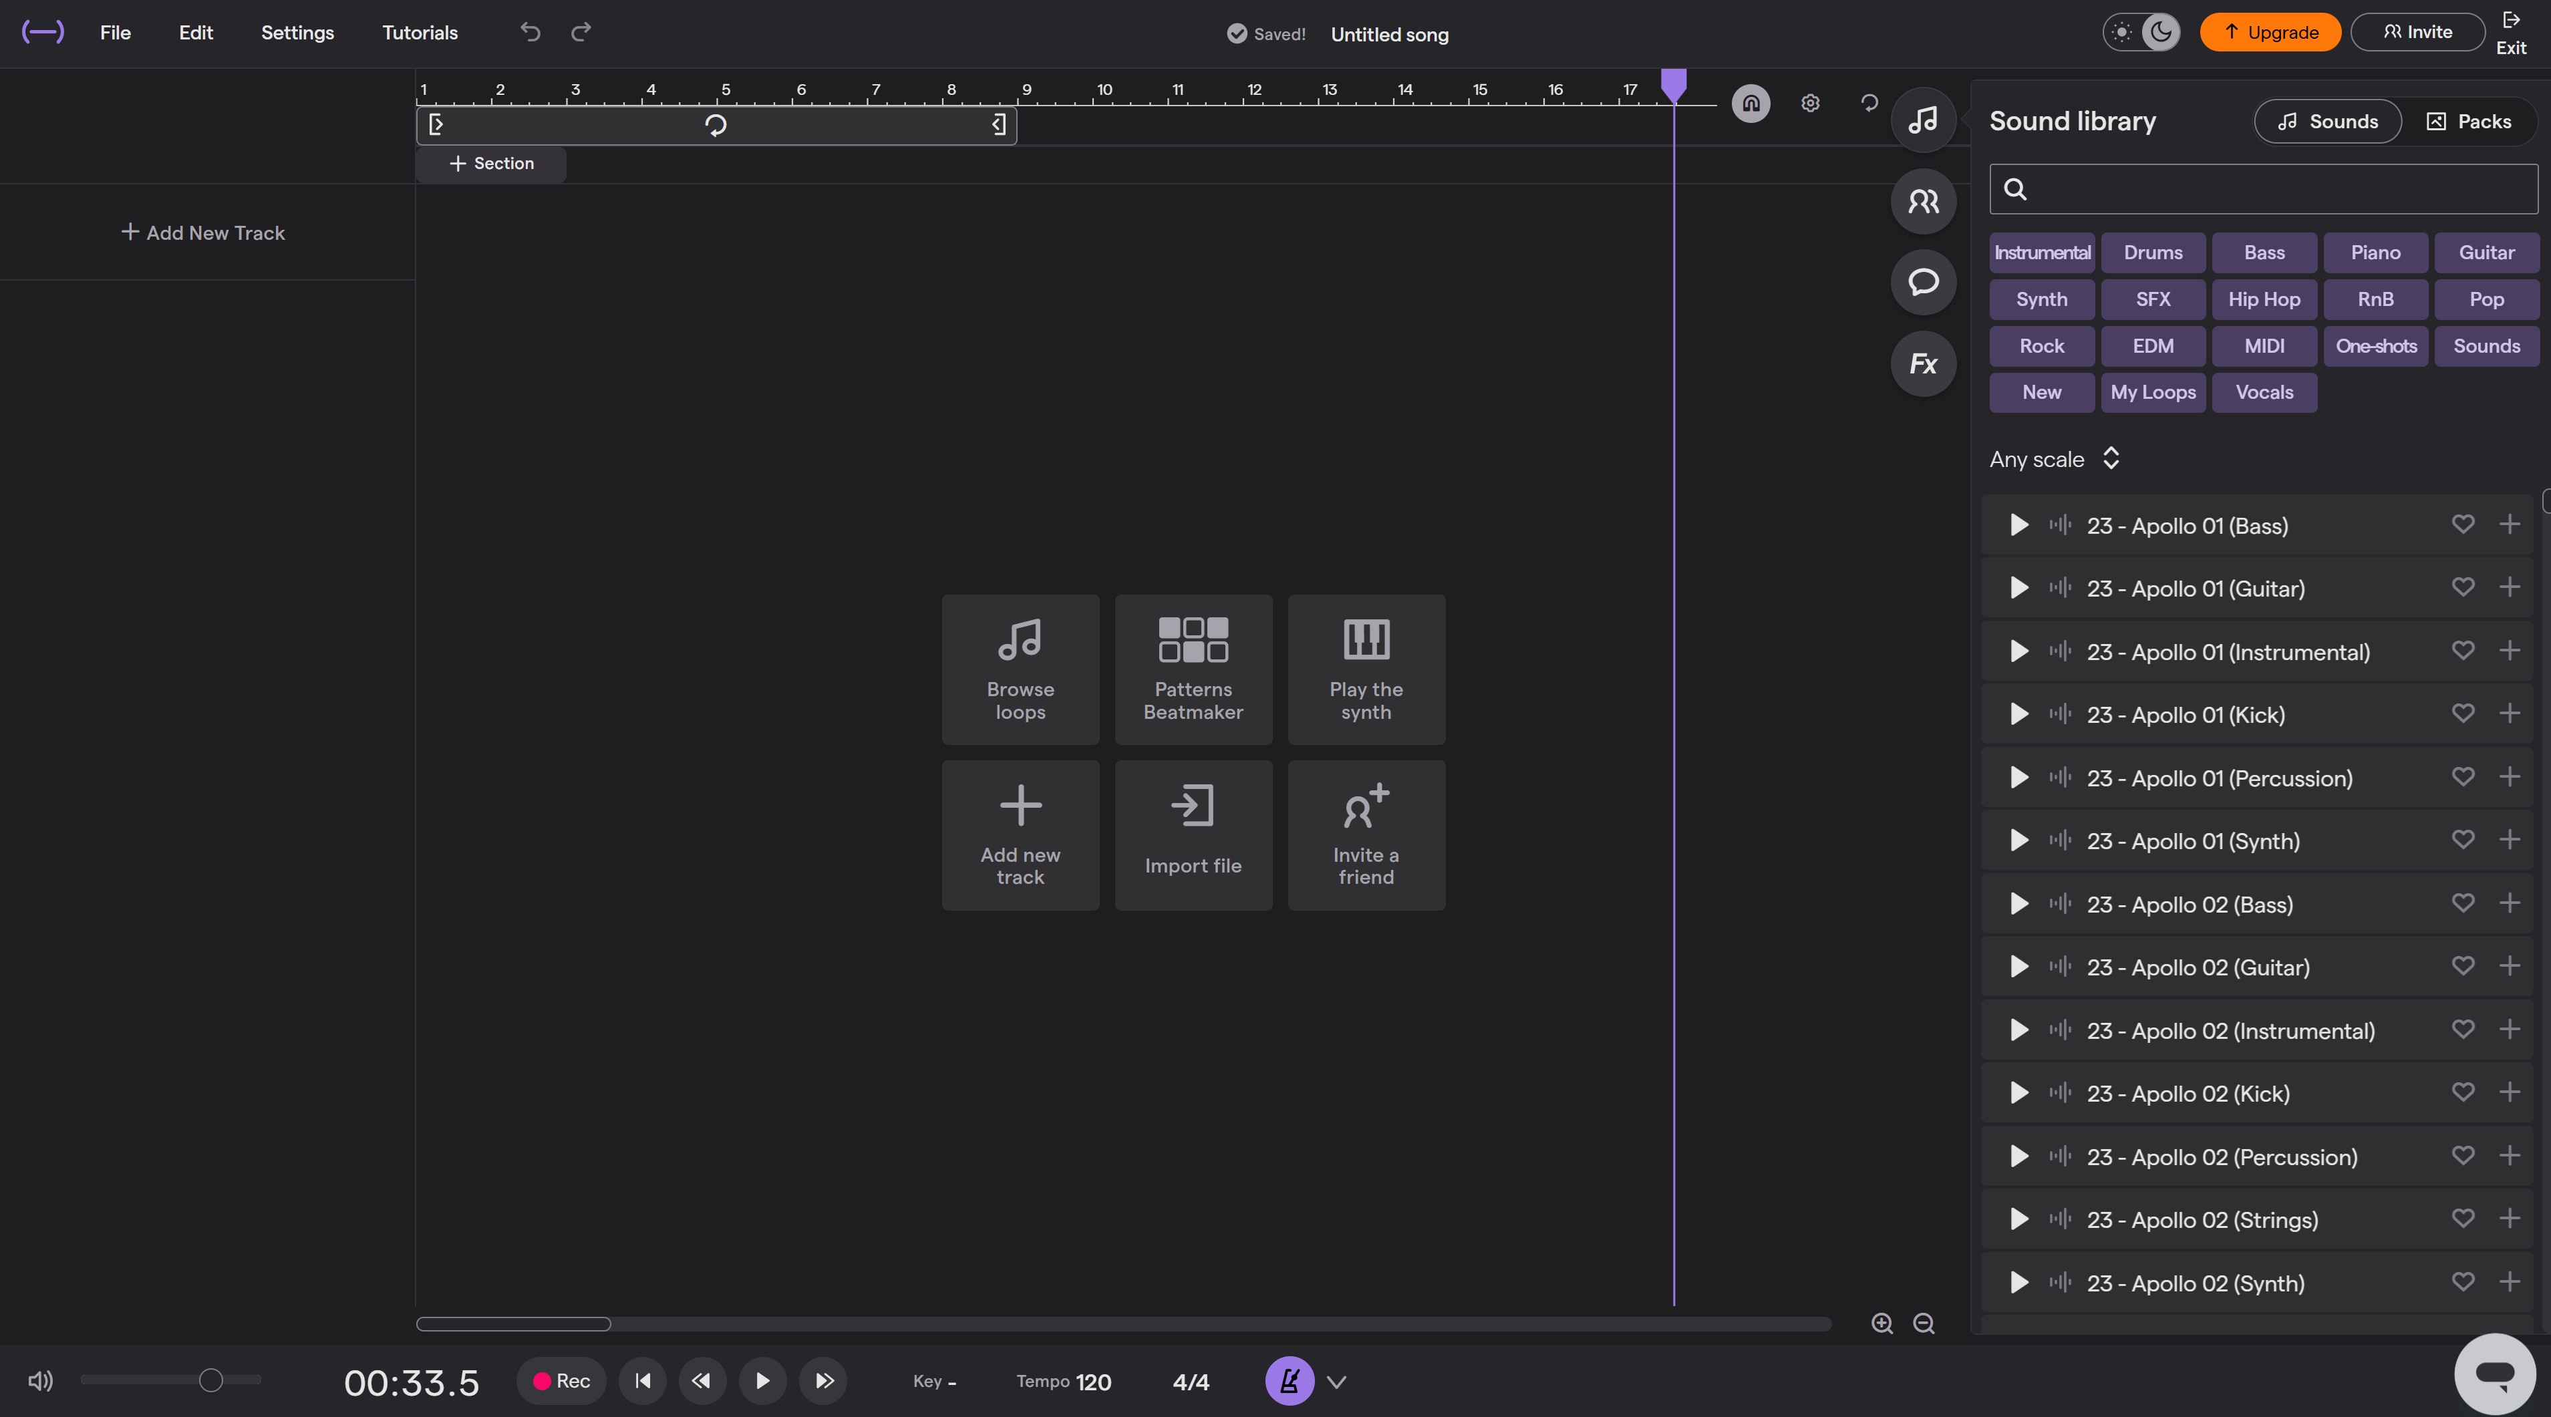Image resolution: width=2551 pixels, height=1417 pixels.
Task: Open the chat panel
Action: click(1922, 282)
